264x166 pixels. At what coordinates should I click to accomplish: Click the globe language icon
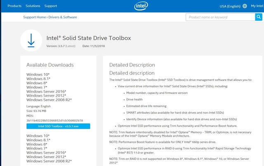(245, 6)
